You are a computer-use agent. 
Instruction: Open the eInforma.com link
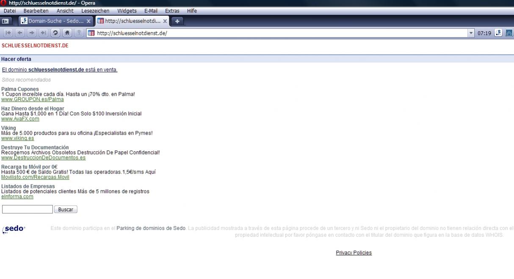tap(17, 197)
